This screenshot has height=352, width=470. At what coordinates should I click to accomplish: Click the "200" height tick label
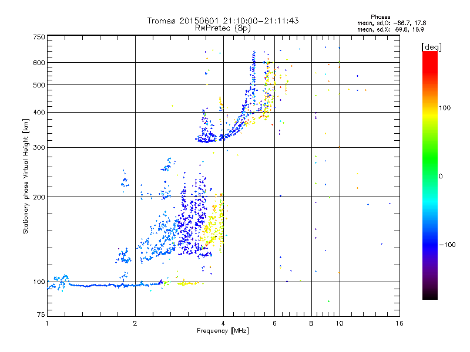pyautogui.click(x=39, y=197)
